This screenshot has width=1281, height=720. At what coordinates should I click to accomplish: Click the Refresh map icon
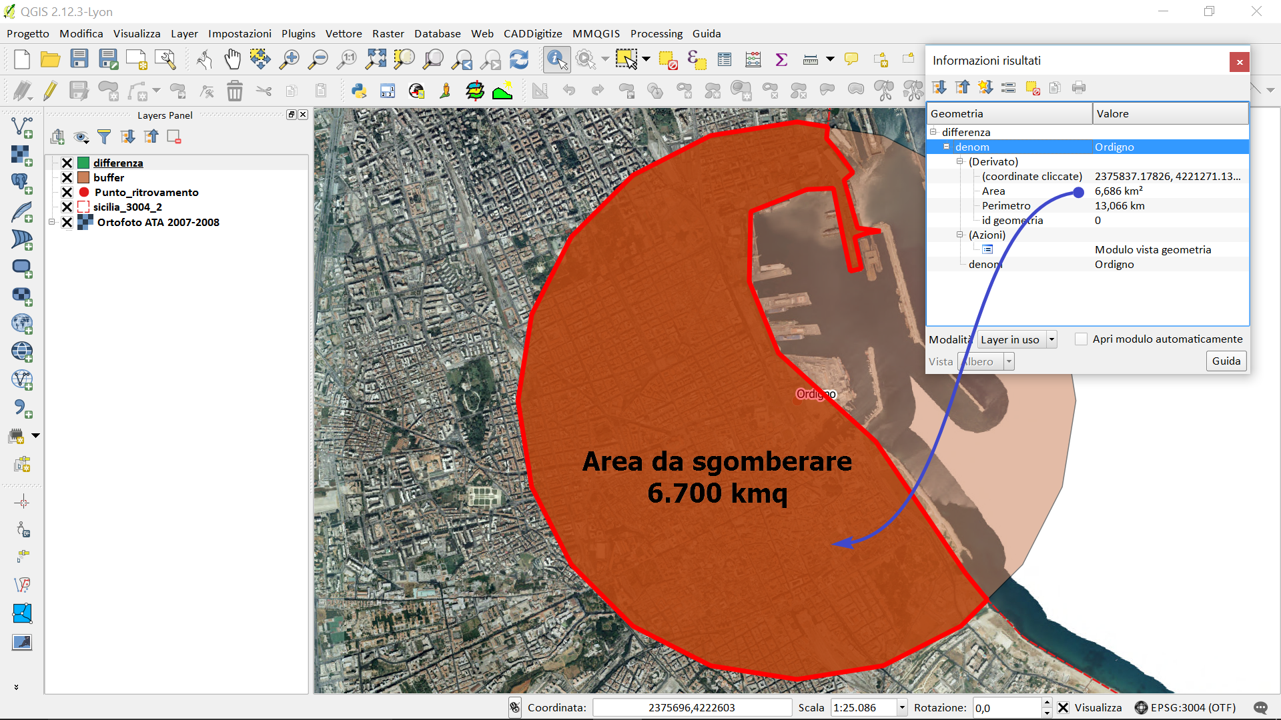point(519,60)
